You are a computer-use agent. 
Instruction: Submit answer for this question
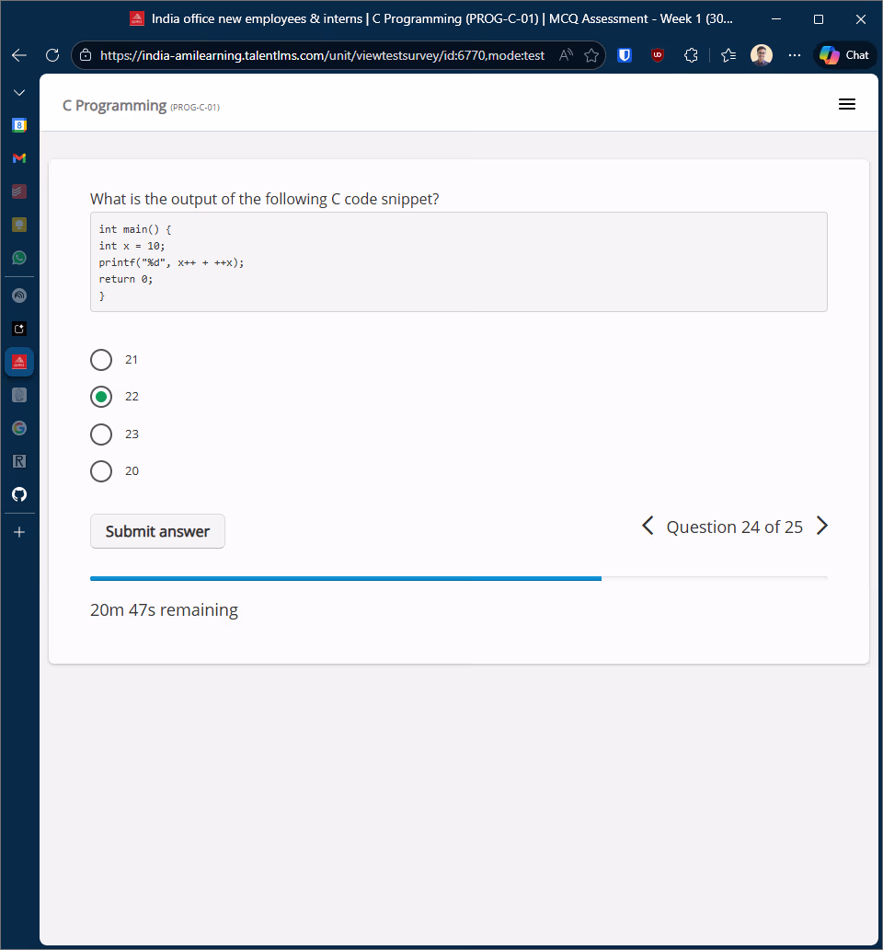click(157, 531)
